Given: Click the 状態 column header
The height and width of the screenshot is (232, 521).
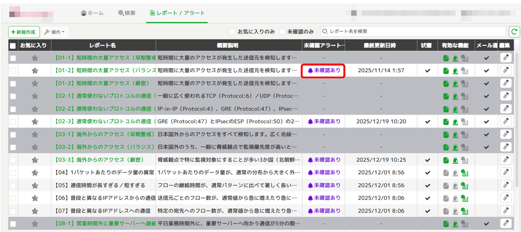Looking at the screenshot, I should (427, 45).
